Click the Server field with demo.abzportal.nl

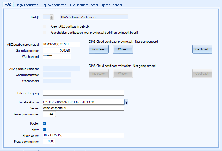coord(83,108)
